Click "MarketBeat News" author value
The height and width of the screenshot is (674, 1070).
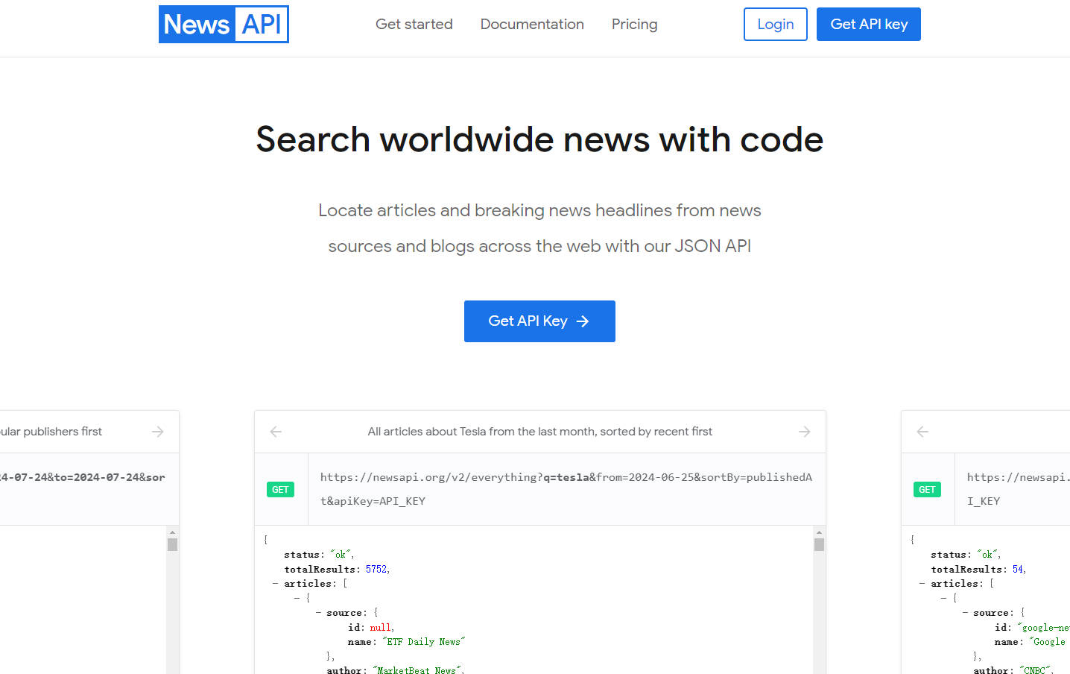tap(417, 670)
